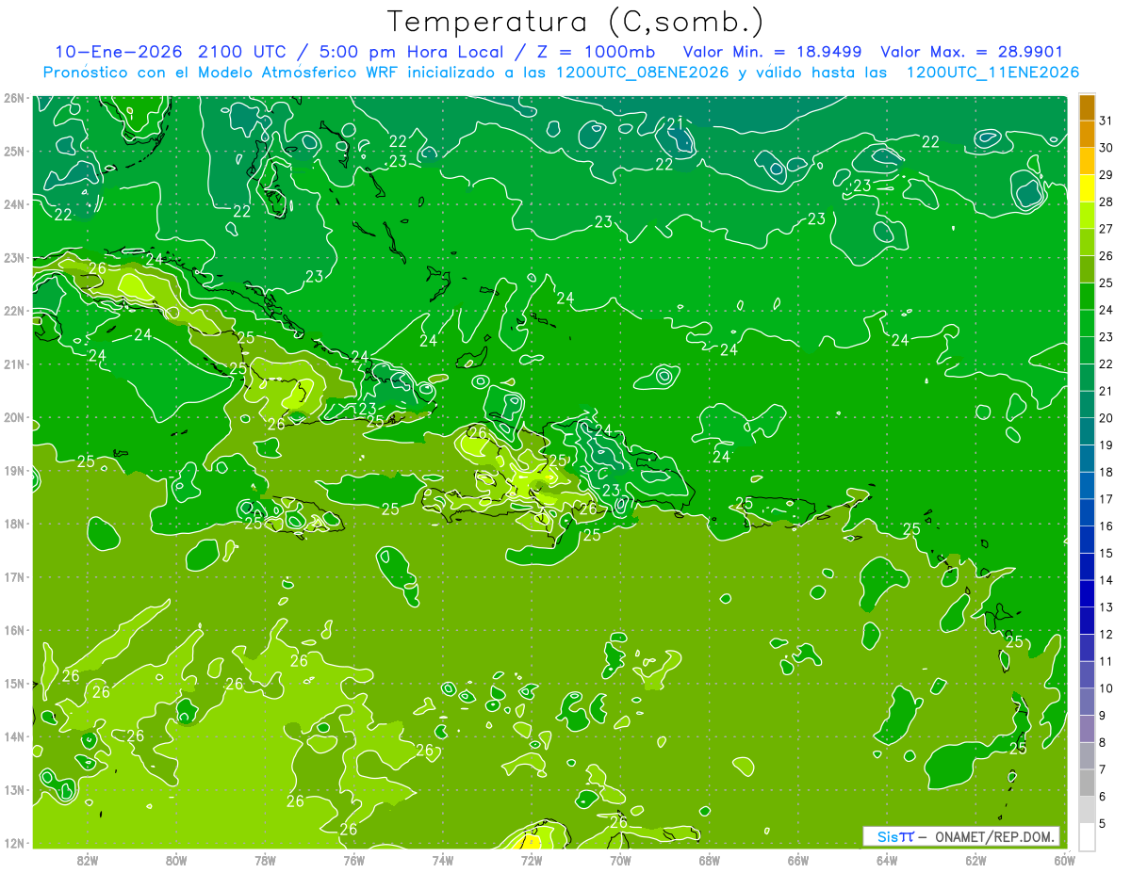Click the Sisπ – ONAMET/REP.DOM. credit label
1131x873 pixels.
click(961, 836)
